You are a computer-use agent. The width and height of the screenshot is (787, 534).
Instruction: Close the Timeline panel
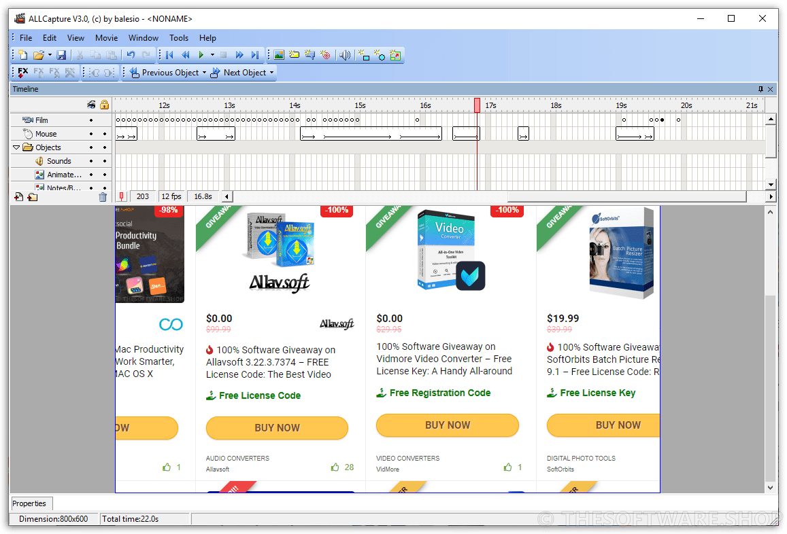coord(771,89)
